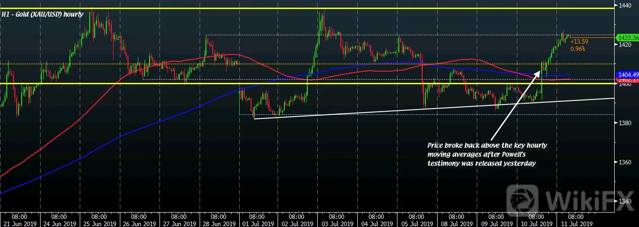
Task: Click the +13.59 price change label
Action: [x=579, y=41]
